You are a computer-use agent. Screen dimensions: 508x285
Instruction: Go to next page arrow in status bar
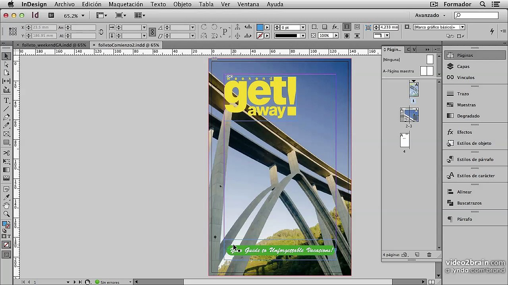(x=74, y=282)
